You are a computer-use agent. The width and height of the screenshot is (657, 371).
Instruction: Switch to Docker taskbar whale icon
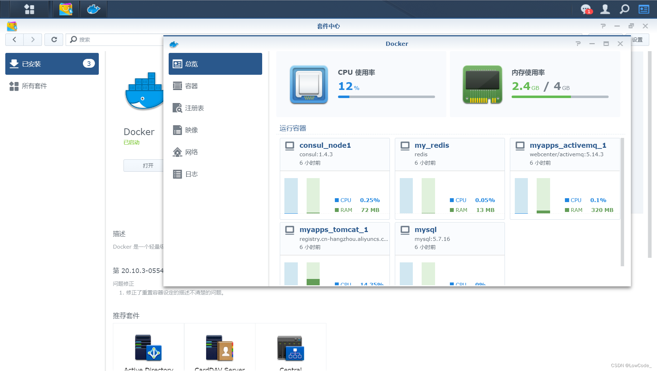click(x=94, y=9)
